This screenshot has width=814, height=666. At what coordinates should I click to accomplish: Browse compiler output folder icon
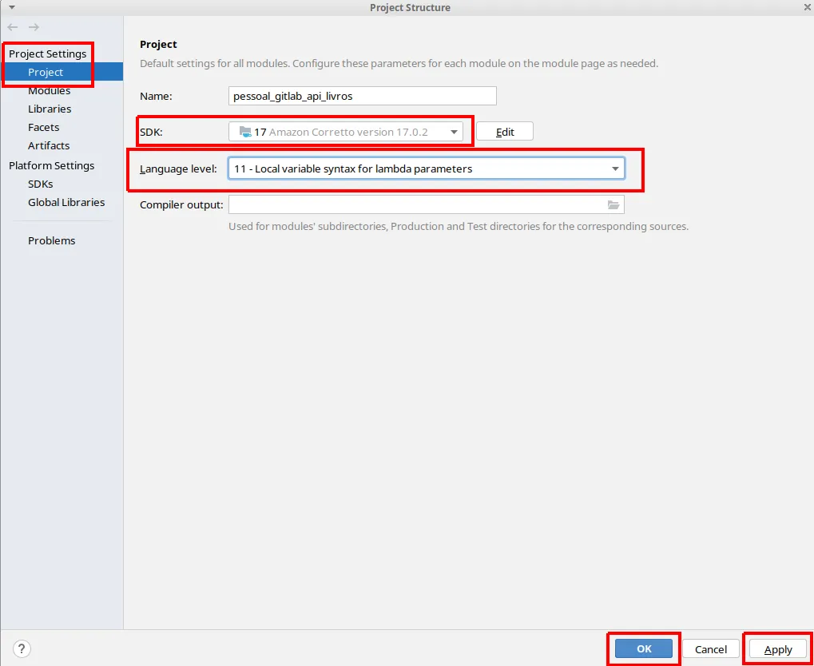(x=613, y=205)
